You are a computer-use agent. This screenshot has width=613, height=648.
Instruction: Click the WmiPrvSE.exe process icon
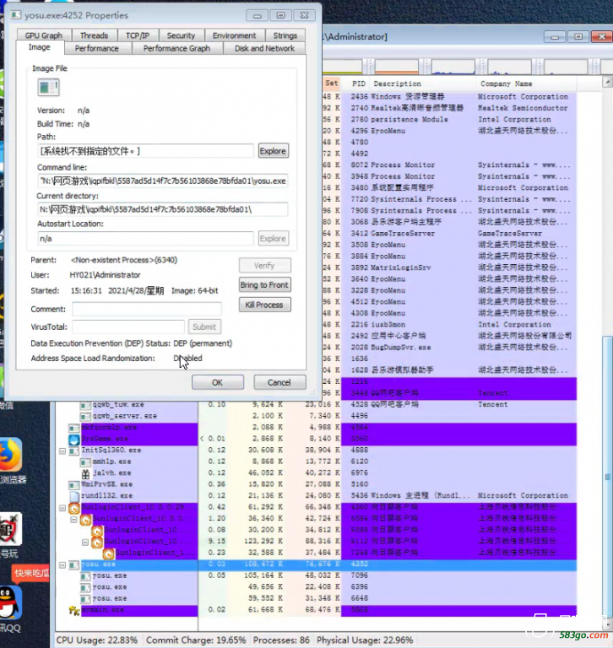click(74, 484)
